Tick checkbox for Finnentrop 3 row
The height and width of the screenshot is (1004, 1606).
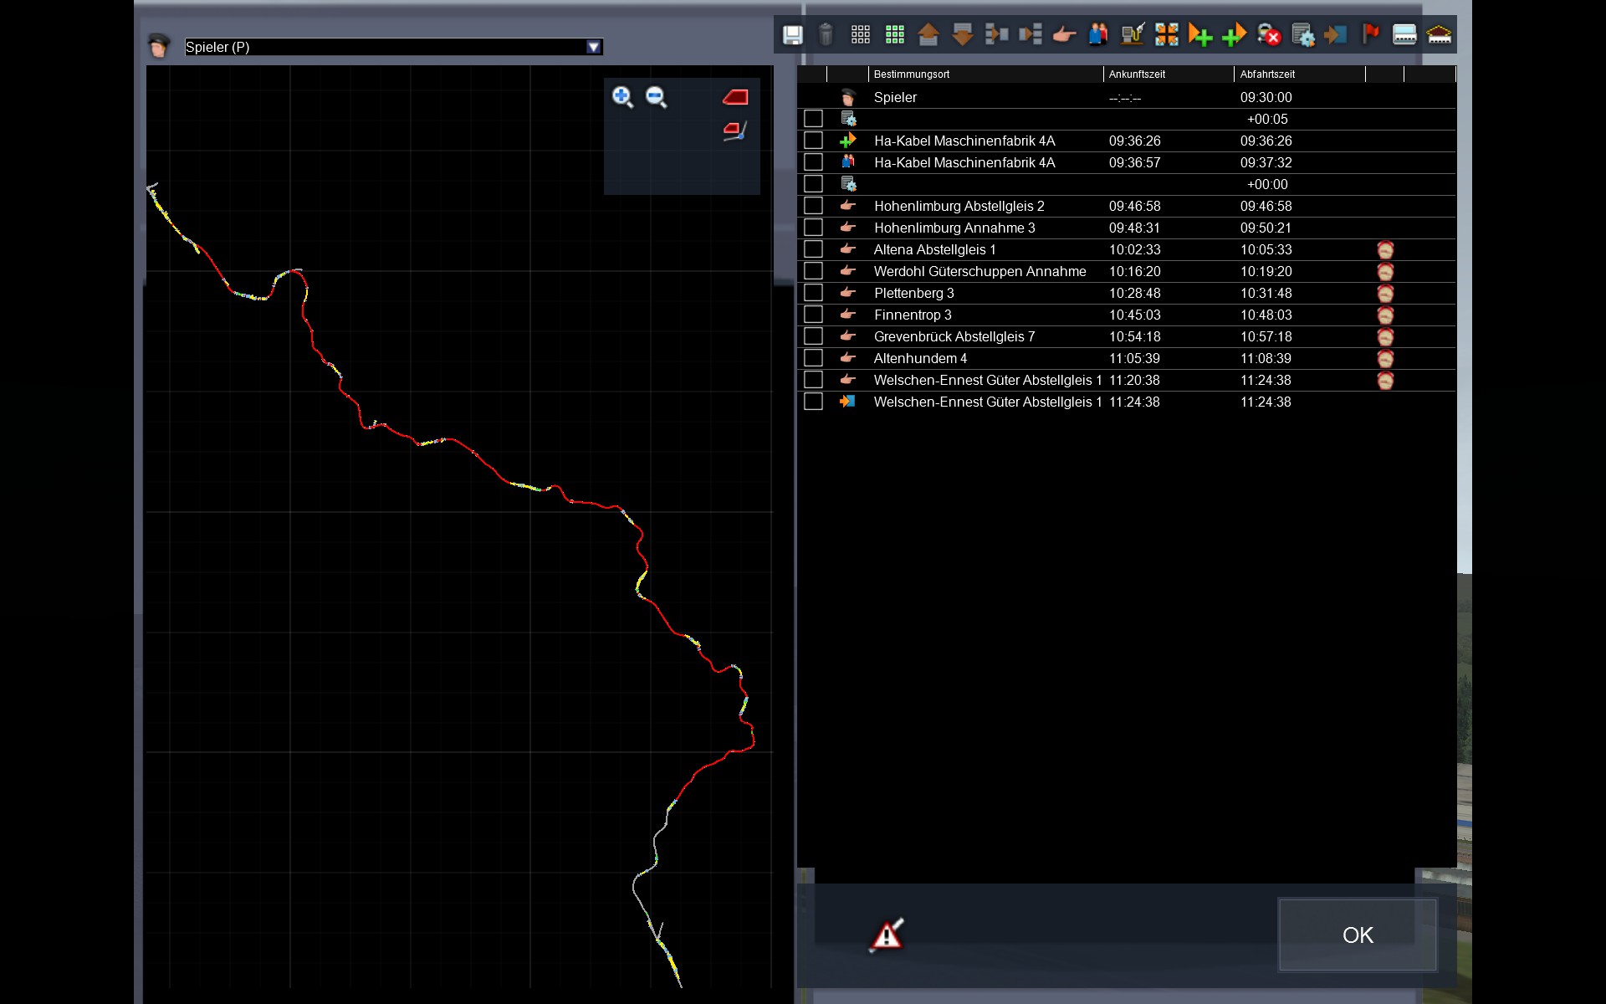point(813,315)
